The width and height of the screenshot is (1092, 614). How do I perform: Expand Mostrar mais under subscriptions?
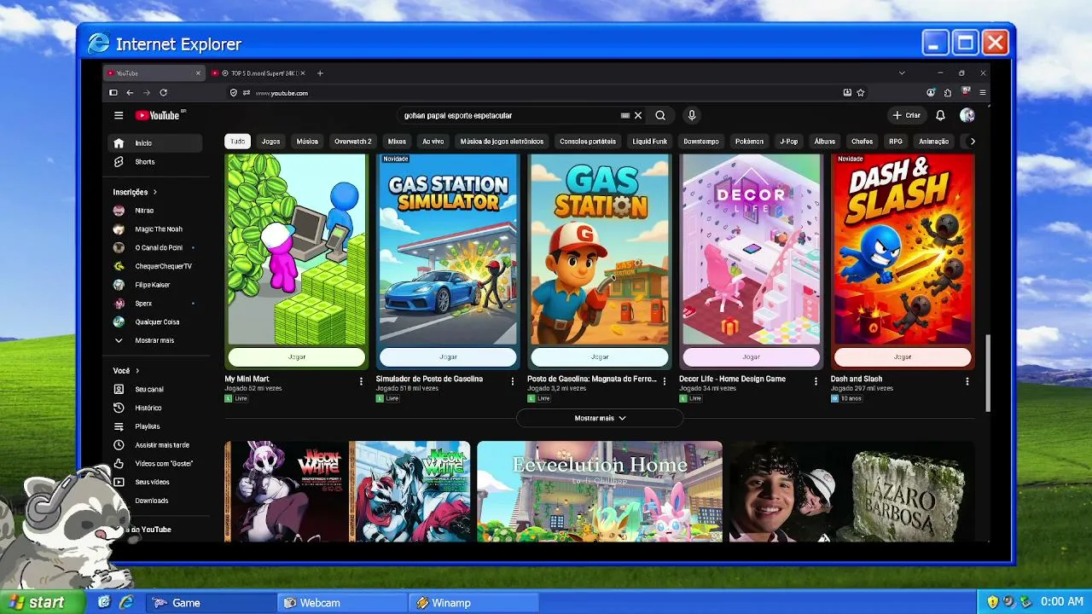point(155,340)
